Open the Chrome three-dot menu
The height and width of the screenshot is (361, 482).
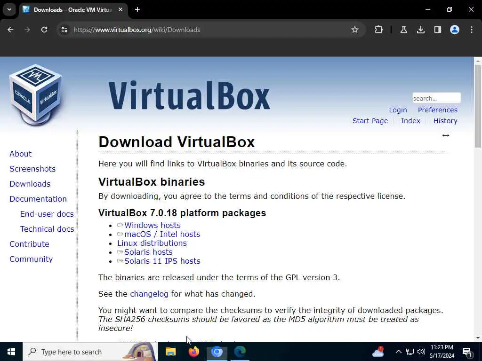472,30
